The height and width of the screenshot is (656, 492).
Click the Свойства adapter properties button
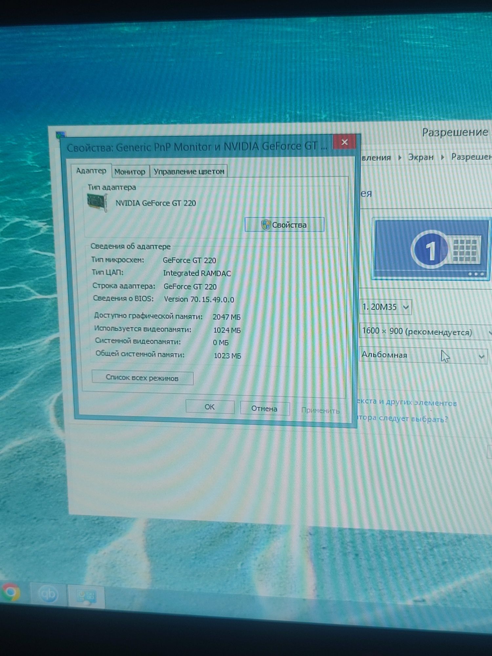(284, 225)
